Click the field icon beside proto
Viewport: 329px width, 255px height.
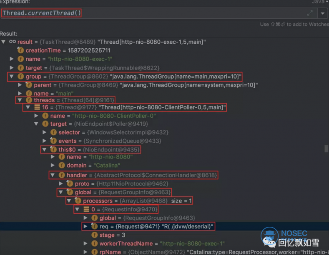(70, 183)
